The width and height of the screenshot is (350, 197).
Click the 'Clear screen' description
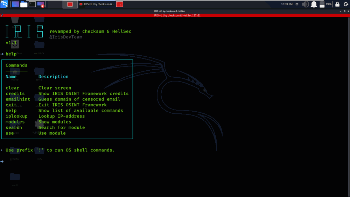[x=55, y=88]
